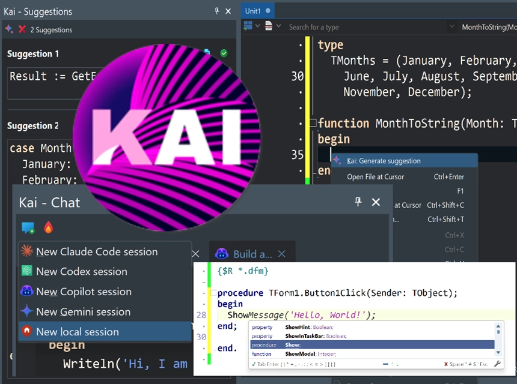Close the chat tab left of Build a...
Image resolution: width=517 pixels, height=384 pixels.
pos(195,254)
